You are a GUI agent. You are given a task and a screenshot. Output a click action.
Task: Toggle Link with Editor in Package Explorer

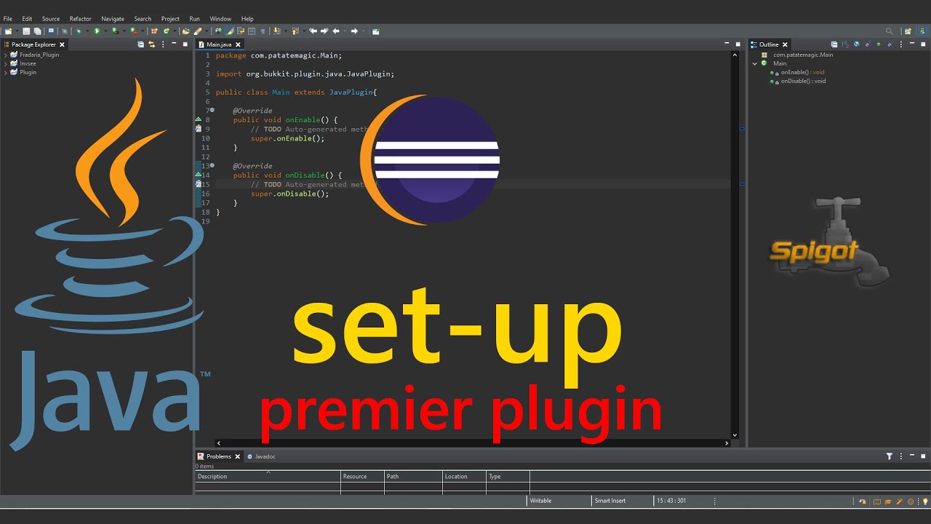click(151, 44)
